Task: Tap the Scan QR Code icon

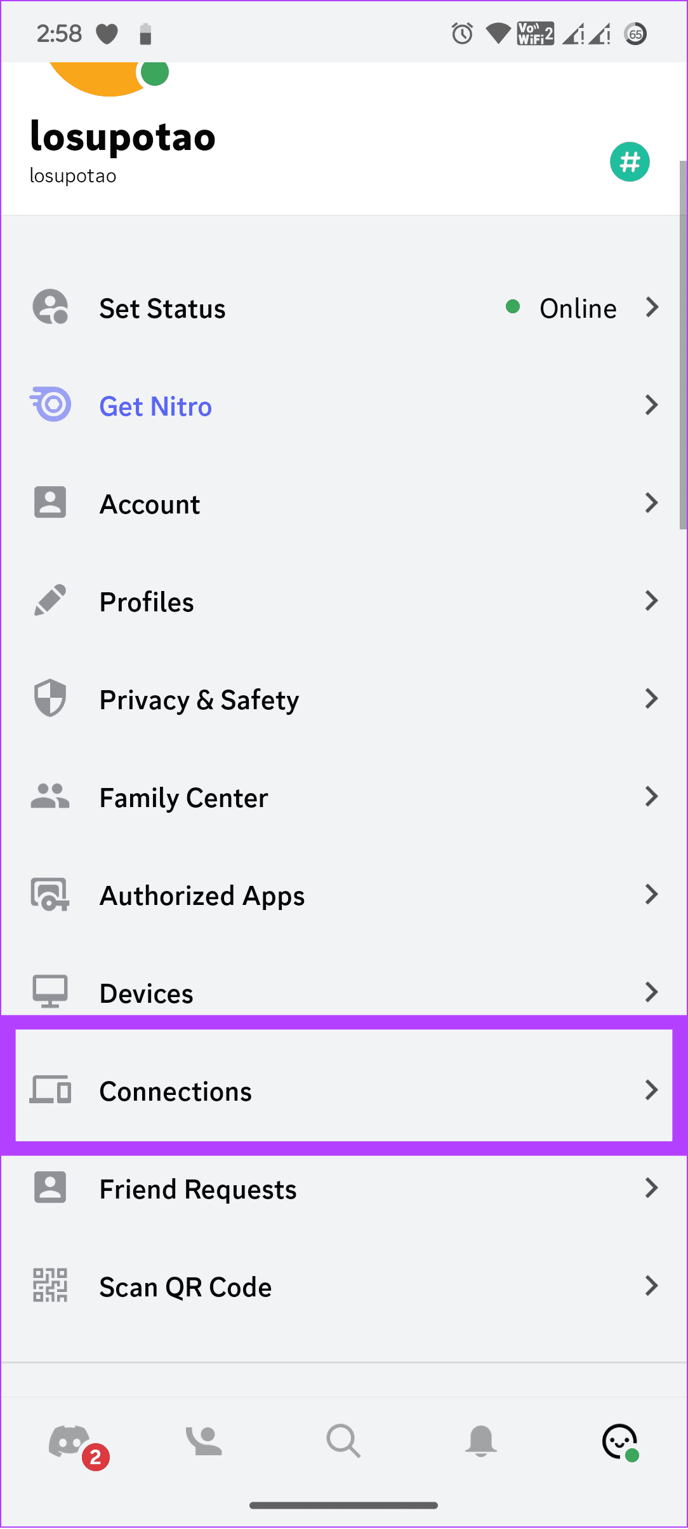Action: click(50, 1286)
